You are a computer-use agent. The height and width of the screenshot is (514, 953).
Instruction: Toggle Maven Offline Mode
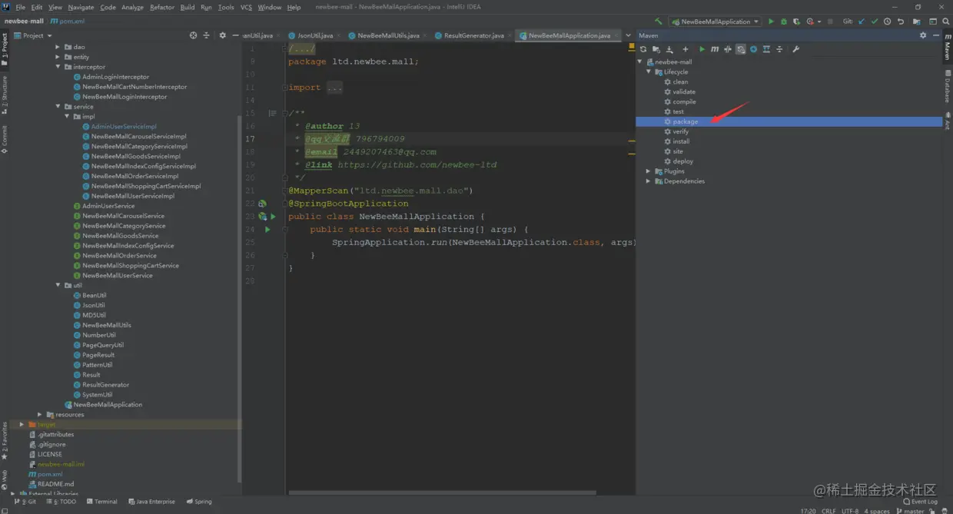(x=727, y=49)
